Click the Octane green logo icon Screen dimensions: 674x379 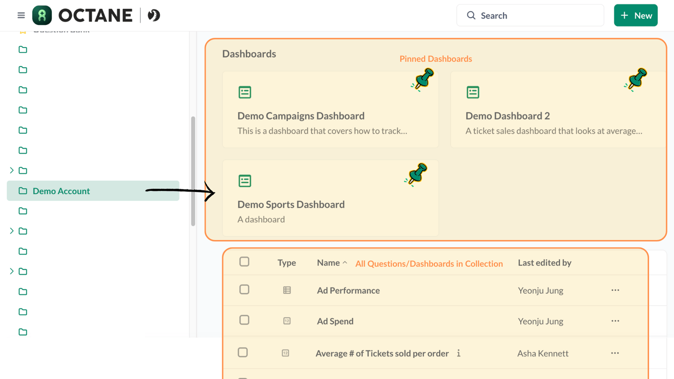click(42, 16)
